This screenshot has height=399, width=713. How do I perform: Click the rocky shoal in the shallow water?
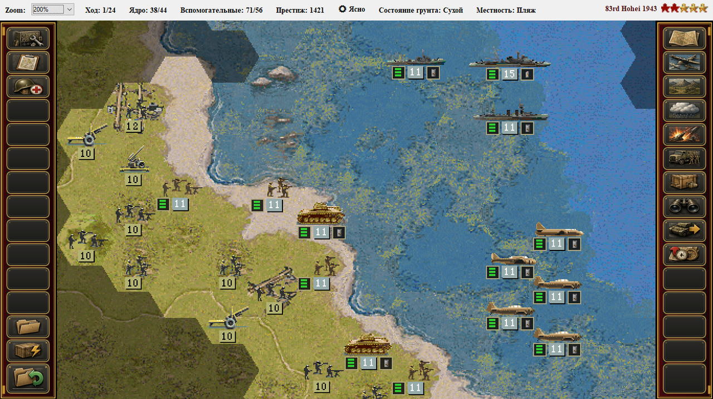coord(274,75)
